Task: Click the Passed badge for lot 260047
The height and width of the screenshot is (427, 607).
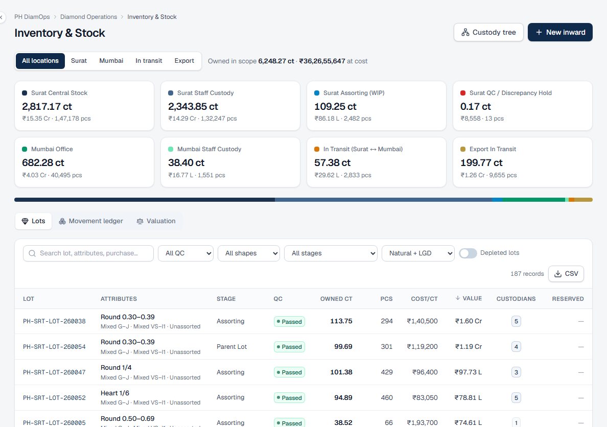Action: click(289, 372)
